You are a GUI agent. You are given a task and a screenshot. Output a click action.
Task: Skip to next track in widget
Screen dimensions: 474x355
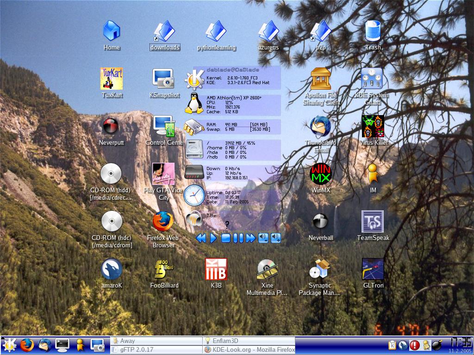(x=250, y=238)
